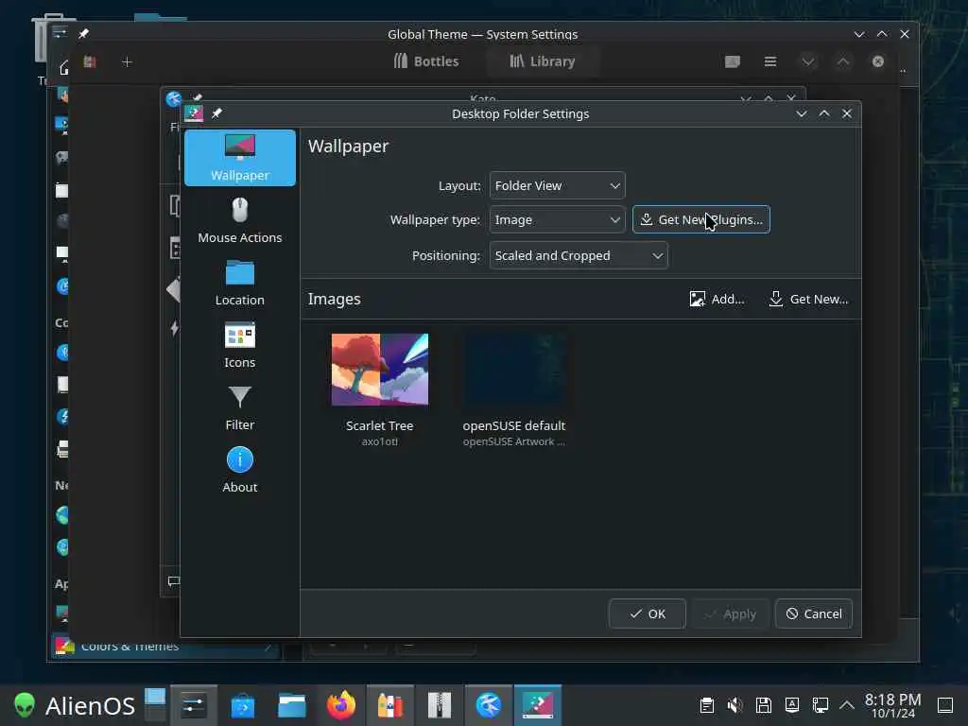Click the Get New Plugins button

tap(700, 219)
